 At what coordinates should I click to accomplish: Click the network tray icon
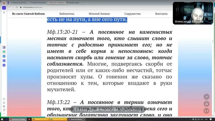pos(196,120)
